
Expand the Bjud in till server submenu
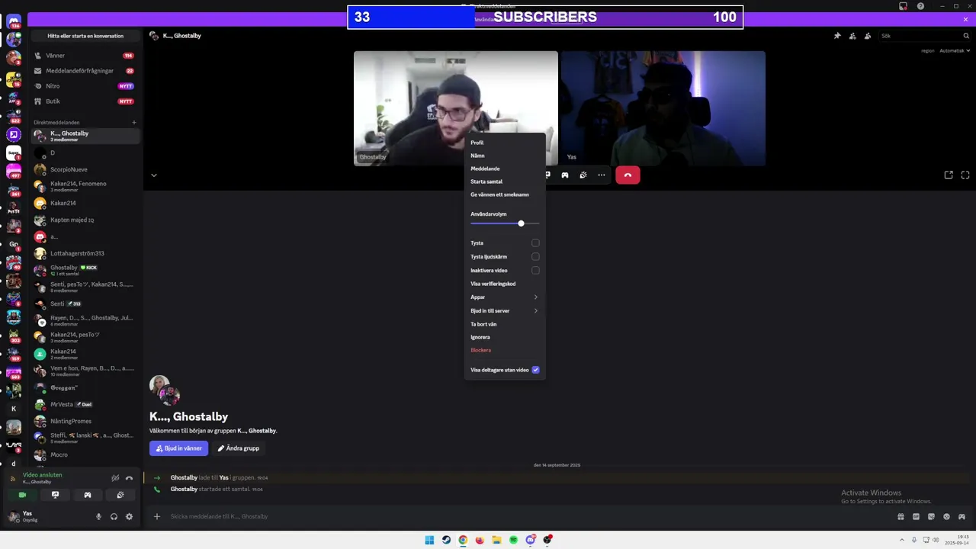505,311
